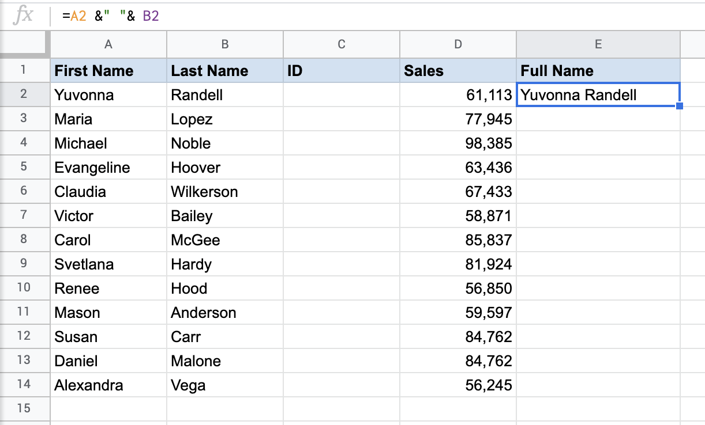Select the cell with Claudia
The height and width of the screenshot is (425, 705).
point(108,191)
